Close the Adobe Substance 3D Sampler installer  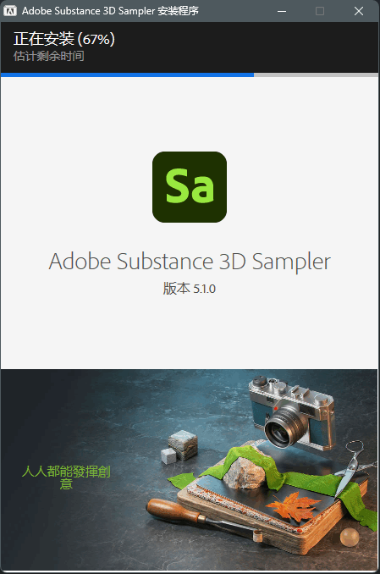[x=359, y=11]
